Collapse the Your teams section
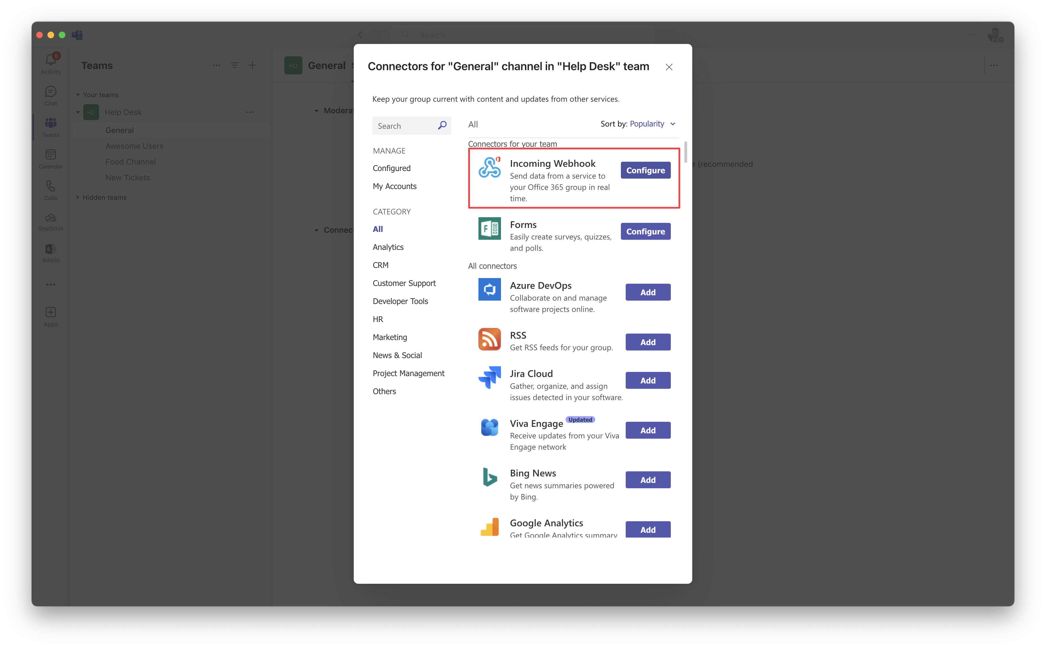This screenshot has width=1046, height=648. point(78,95)
